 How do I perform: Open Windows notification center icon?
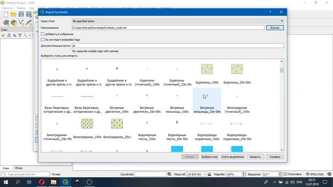coord(325,182)
